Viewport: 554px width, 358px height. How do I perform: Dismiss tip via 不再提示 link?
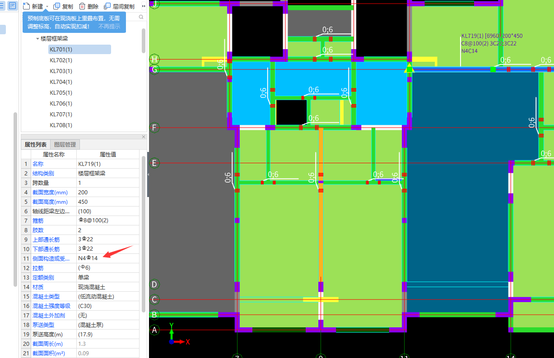click(x=109, y=26)
